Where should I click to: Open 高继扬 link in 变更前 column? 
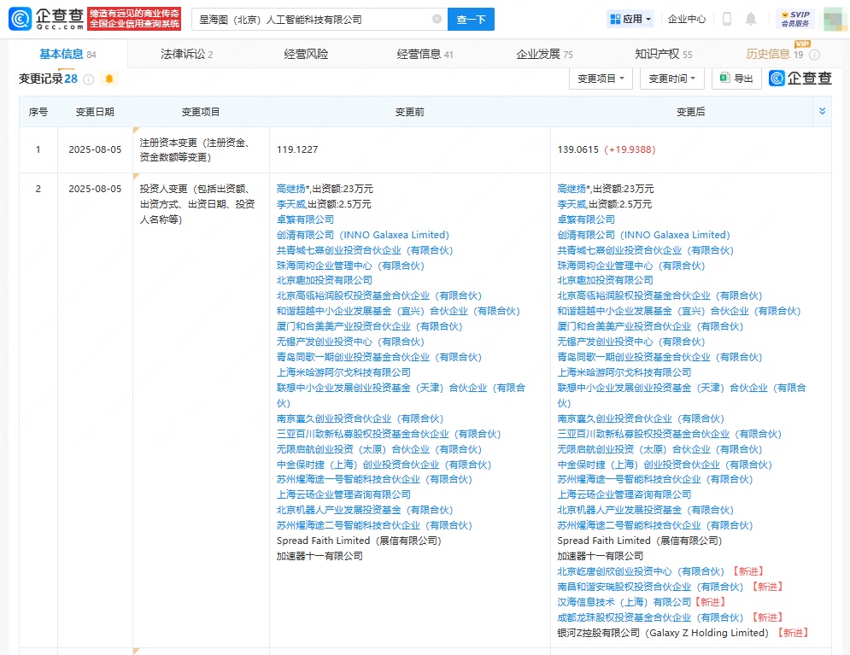click(291, 189)
